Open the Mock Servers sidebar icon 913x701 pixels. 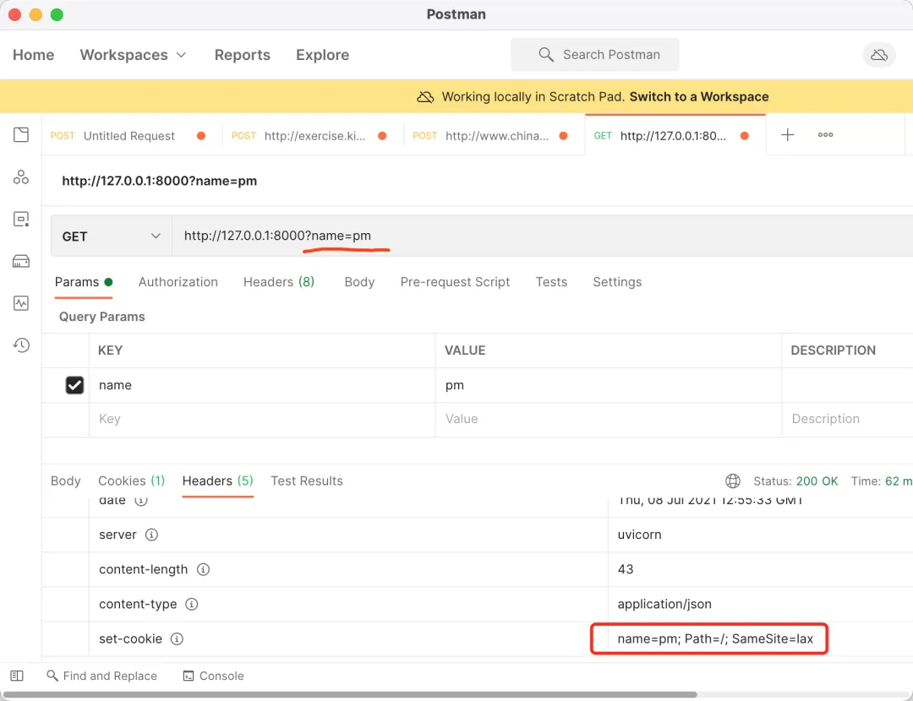click(x=21, y=261)
